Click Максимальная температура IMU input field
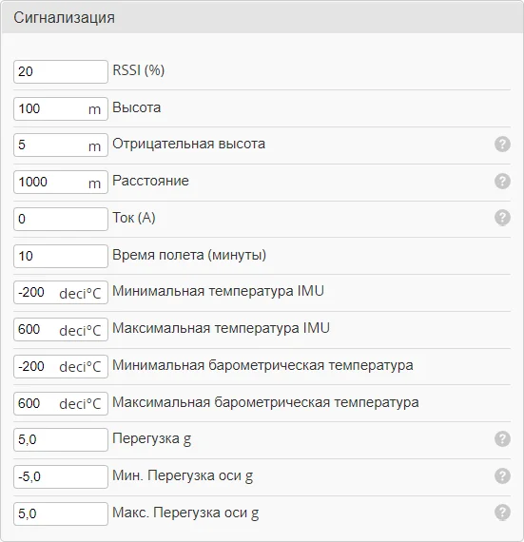 [61, 329]
